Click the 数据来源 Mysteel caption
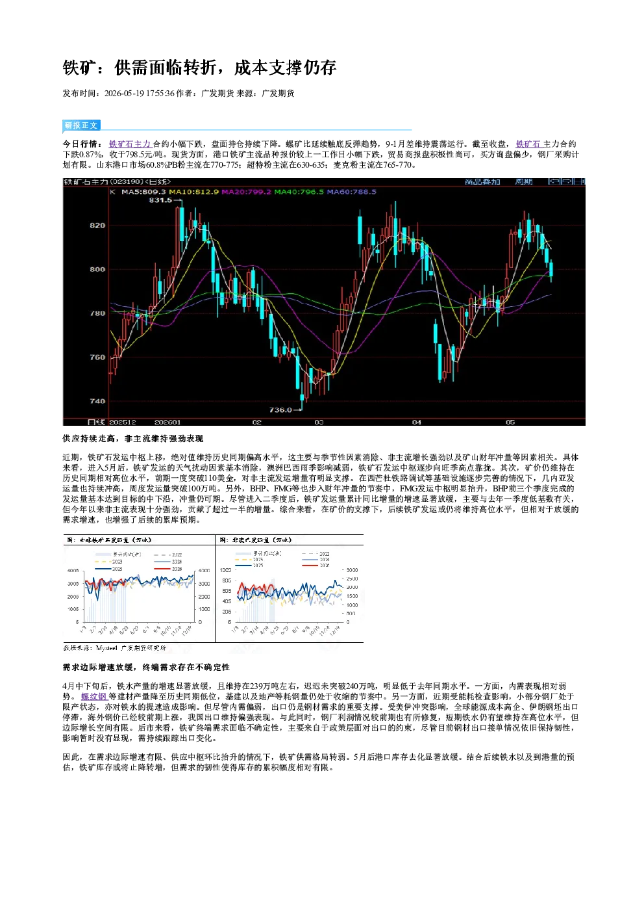The height and width of the screenshot is (912, 644). click(x=114, y=647)
